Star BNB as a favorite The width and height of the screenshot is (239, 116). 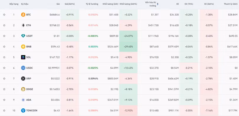pyautogui.click(x=4, y=47)
